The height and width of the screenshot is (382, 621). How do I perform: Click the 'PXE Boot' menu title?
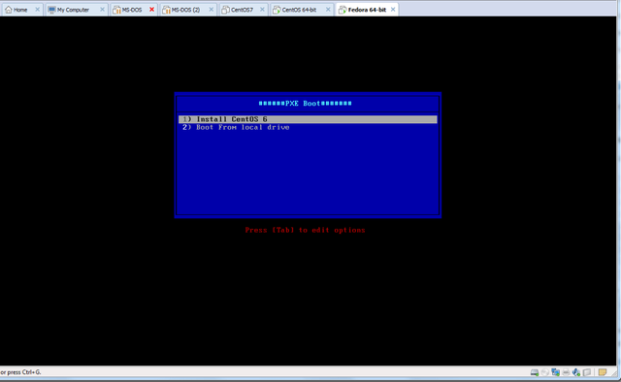[305, 104]
